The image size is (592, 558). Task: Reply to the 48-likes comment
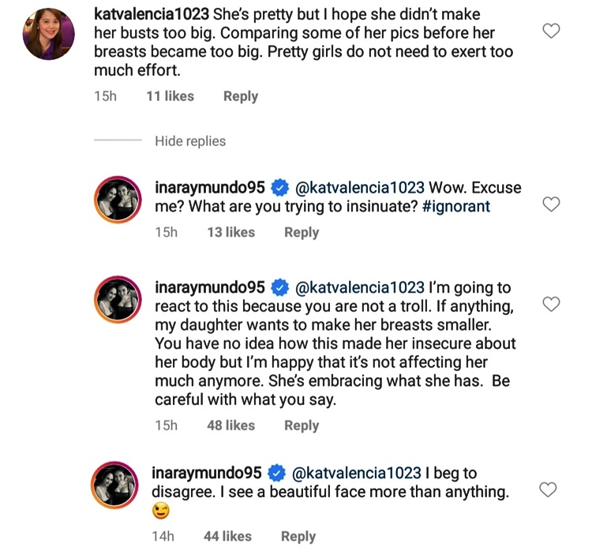pos(302,425)
